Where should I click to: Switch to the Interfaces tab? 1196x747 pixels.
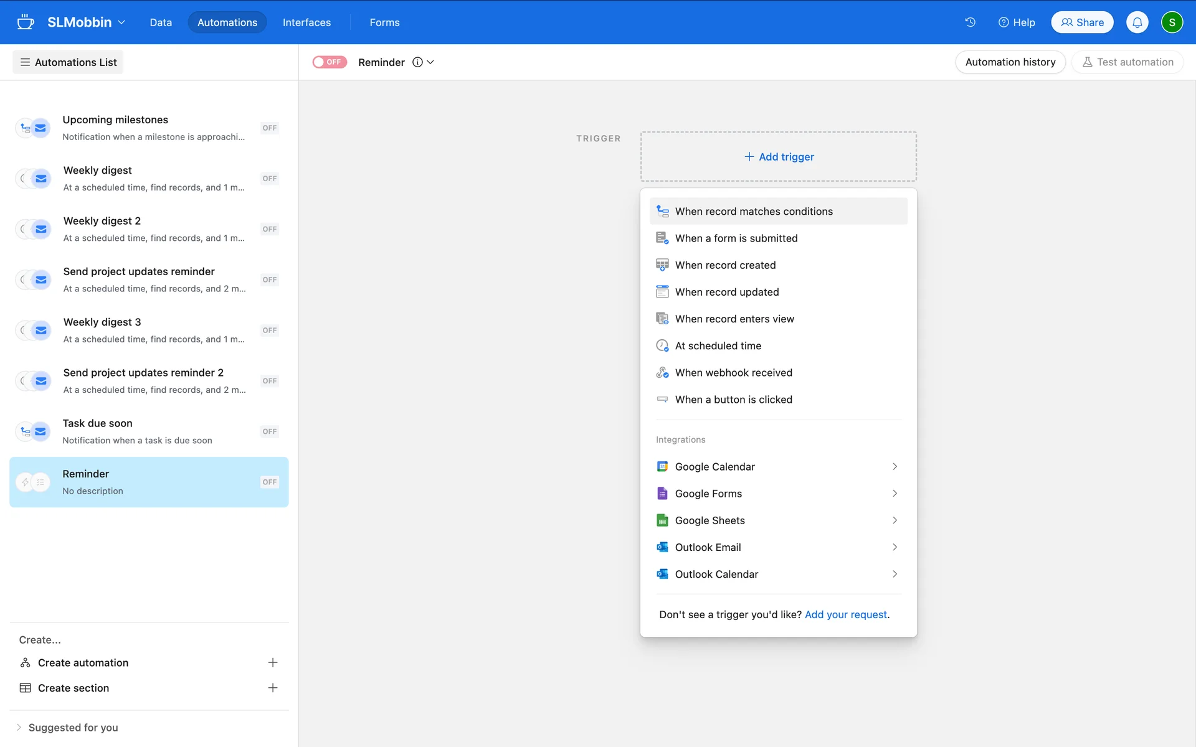point(306,22)
